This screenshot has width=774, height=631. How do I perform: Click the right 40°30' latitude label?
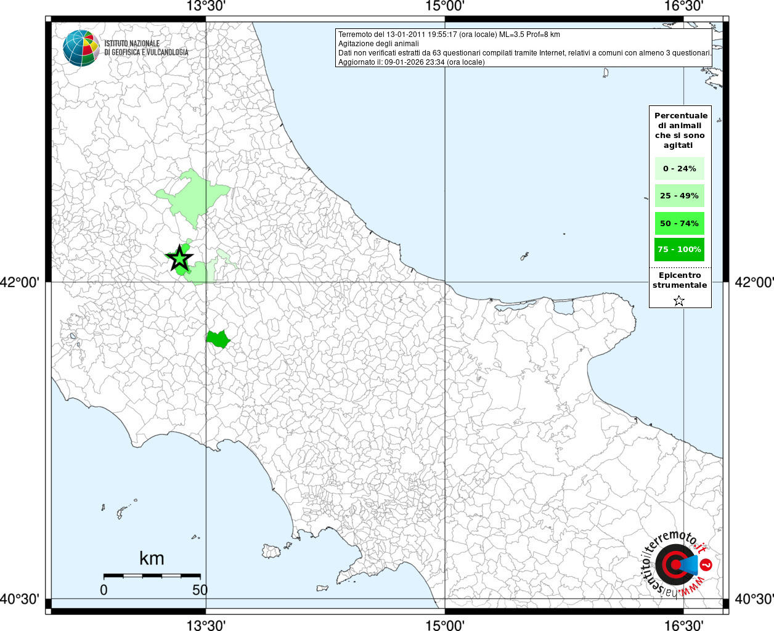[x=755, y=599]
